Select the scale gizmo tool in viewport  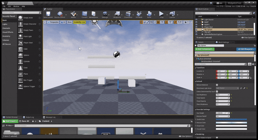(x=148, y=22)
